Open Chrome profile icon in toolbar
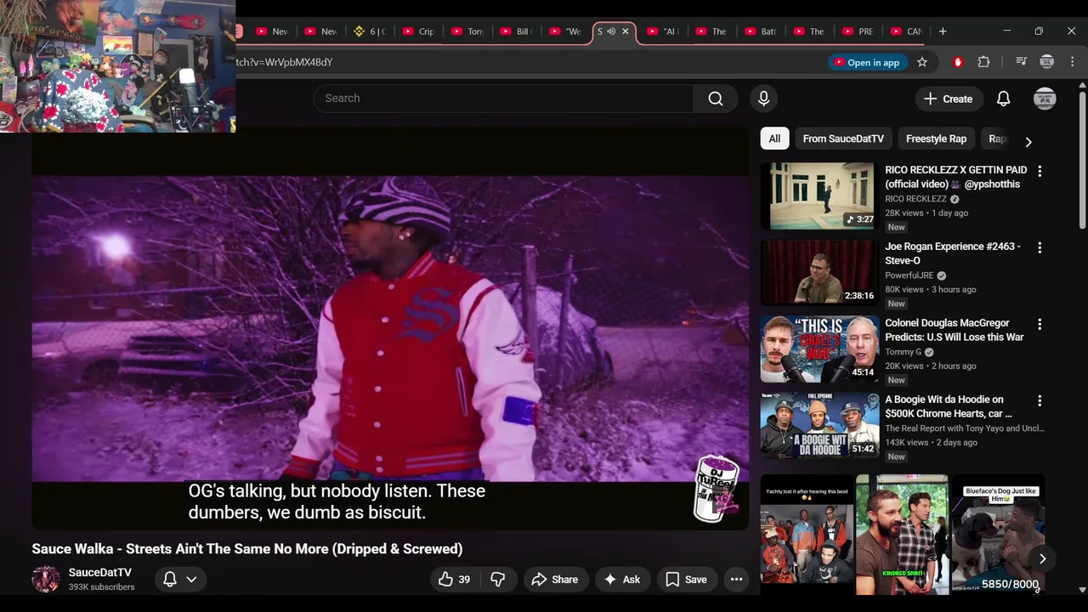The height and width of the screenshot is (612, 1088). [x=1047, y=62]
